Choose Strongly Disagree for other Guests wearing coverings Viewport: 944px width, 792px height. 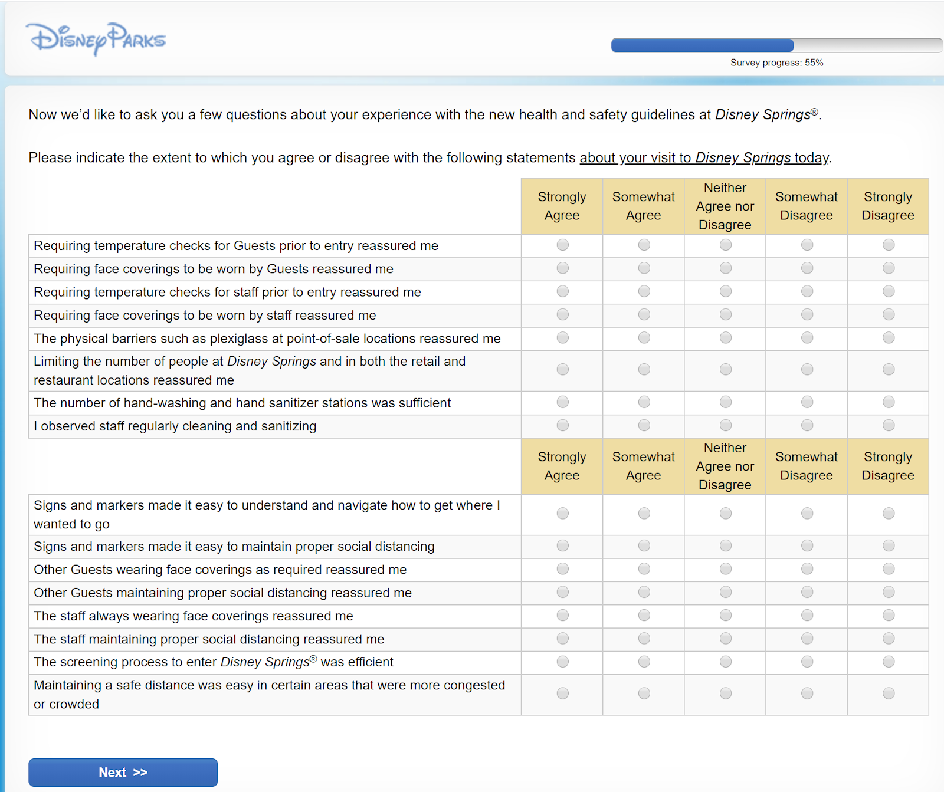coord(888,569)
